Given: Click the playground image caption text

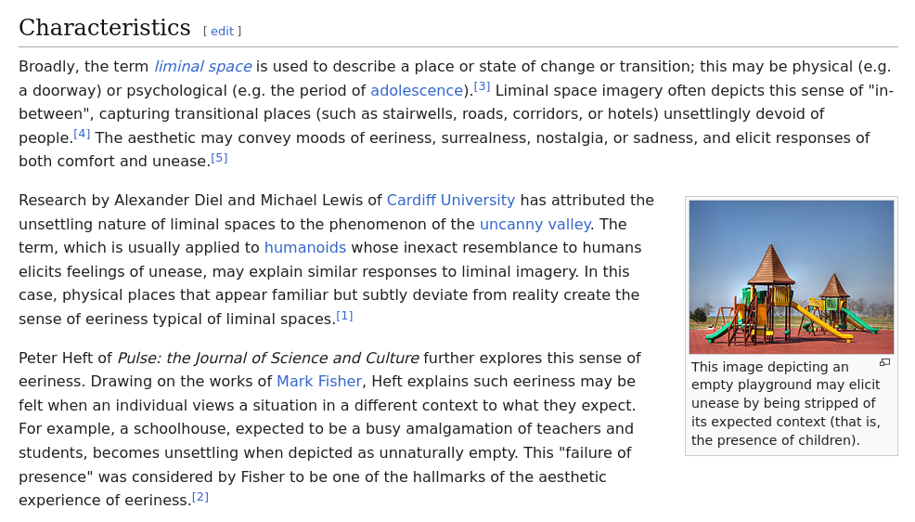Looking at the screenshot, I should [784, 404].
